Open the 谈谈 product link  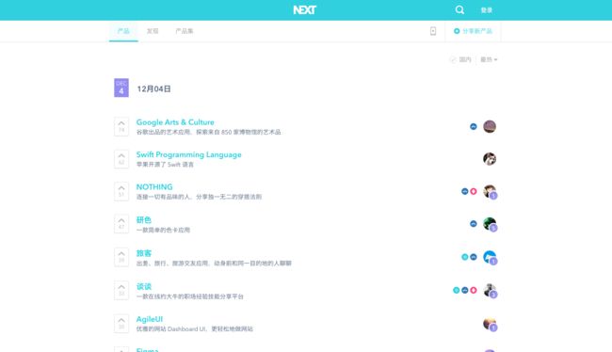coord(144,286)
